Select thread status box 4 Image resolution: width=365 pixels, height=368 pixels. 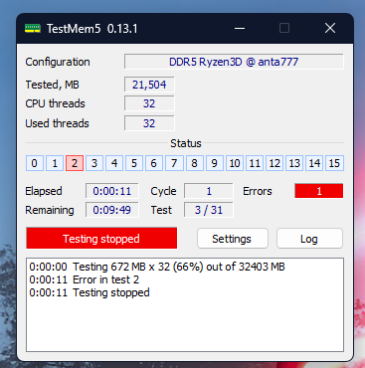114,163
